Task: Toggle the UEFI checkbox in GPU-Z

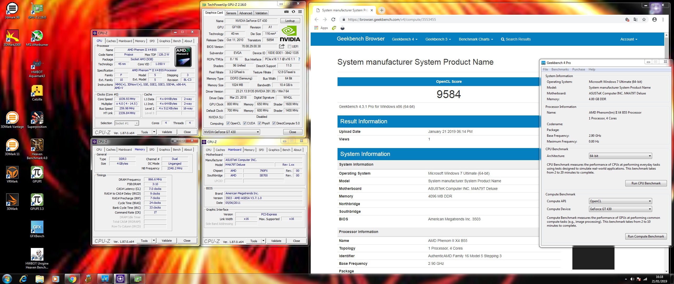Action: pos(289,47)
